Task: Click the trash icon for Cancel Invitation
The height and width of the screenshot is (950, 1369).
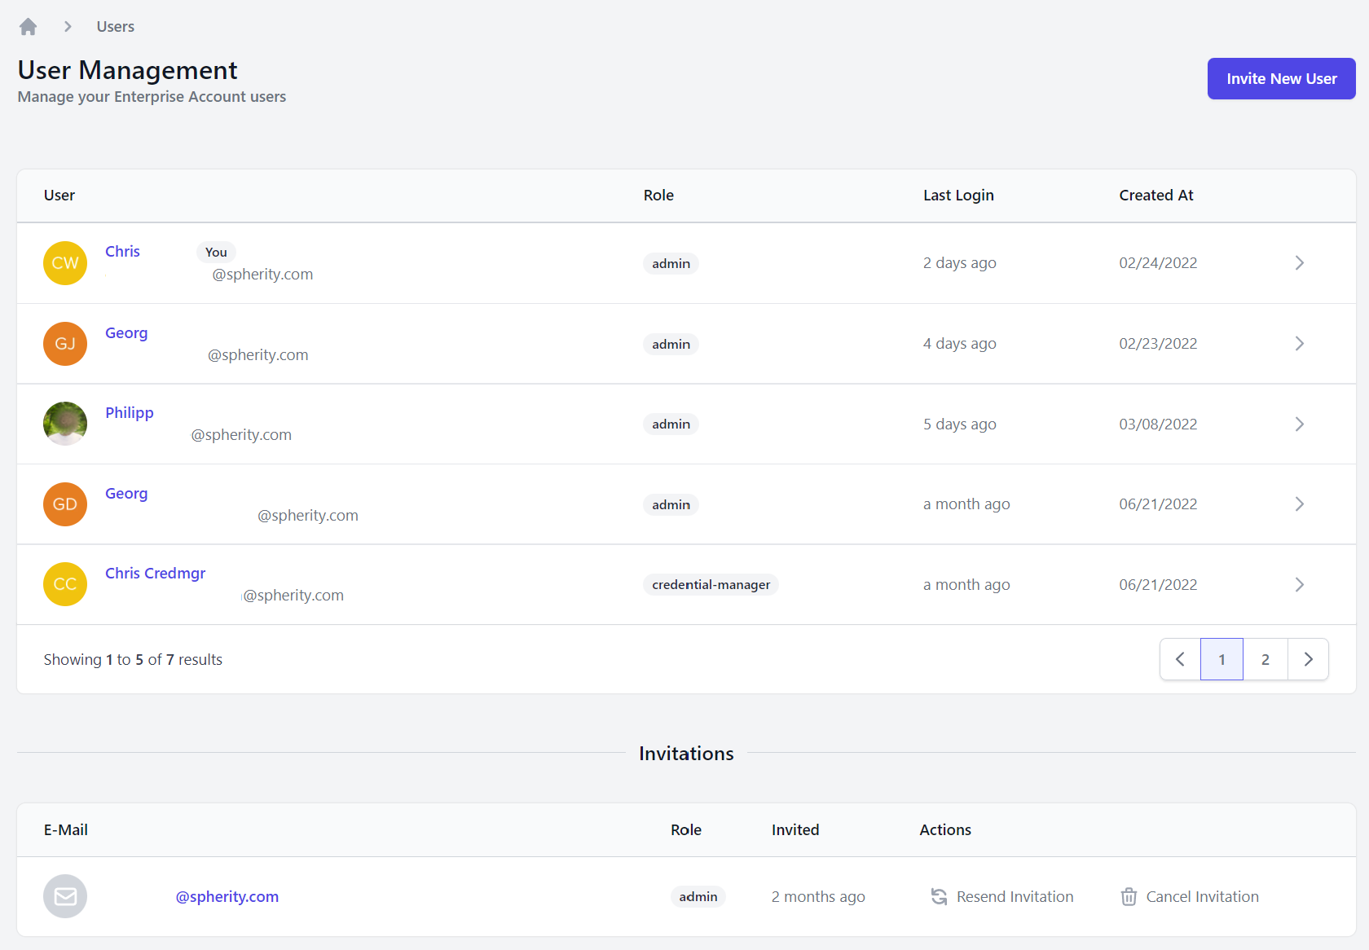Action: click(x=1129, y=896)
